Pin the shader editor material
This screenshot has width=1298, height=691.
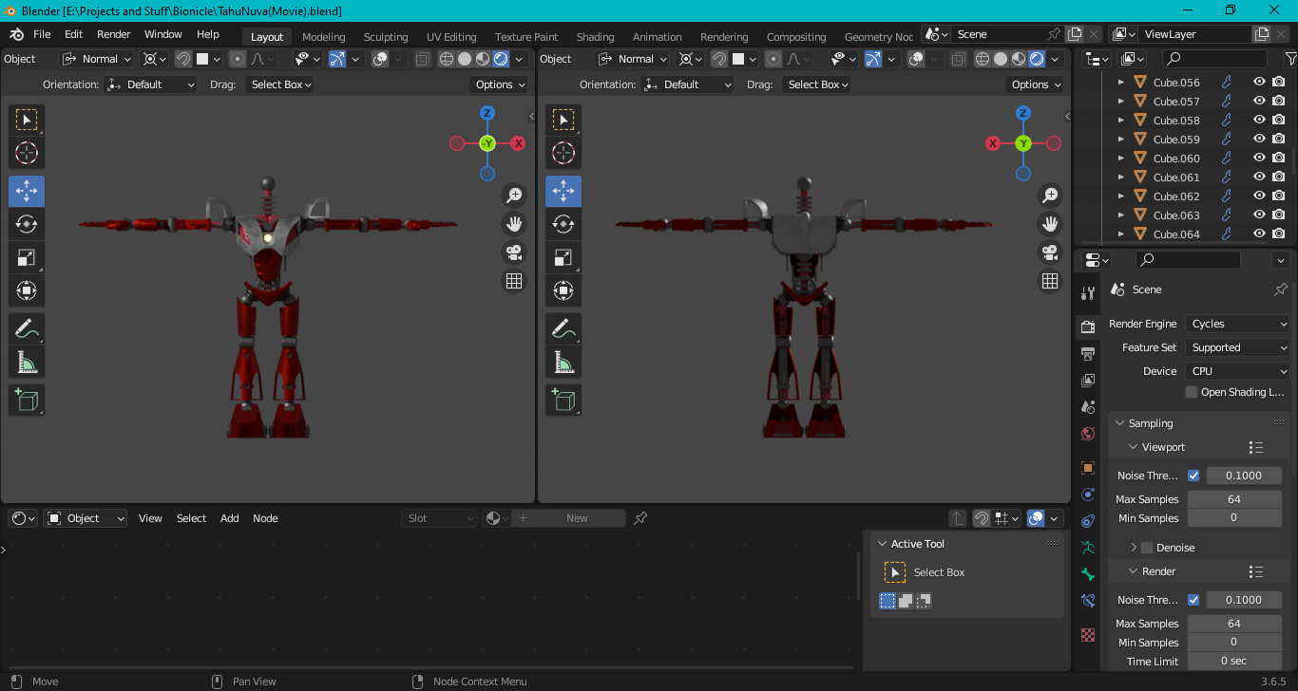pos(640,518)
